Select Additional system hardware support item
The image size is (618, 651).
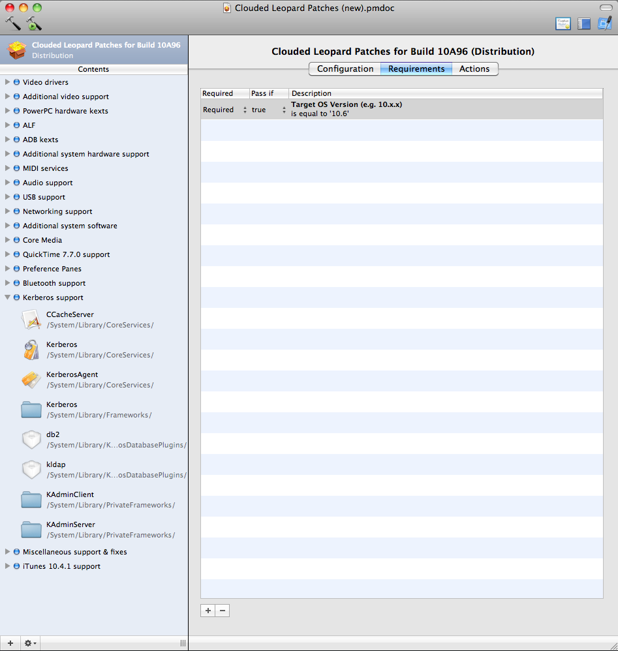click(x=85, y=154)
